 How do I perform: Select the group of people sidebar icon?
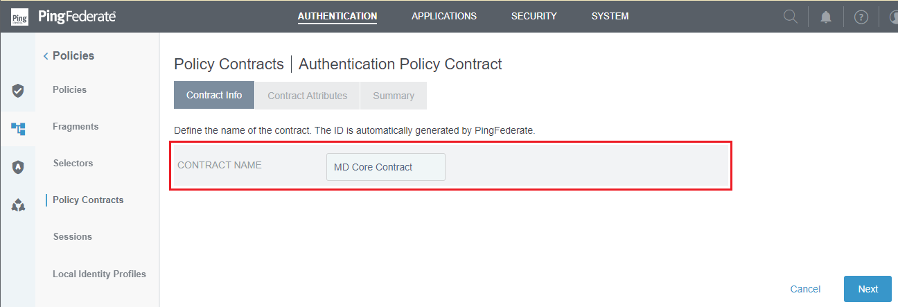(18, 205)
